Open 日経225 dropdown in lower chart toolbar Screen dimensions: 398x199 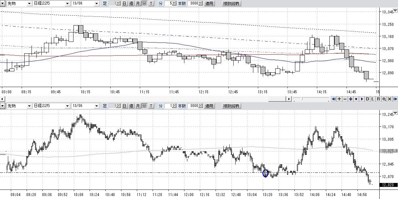(68, 106)
